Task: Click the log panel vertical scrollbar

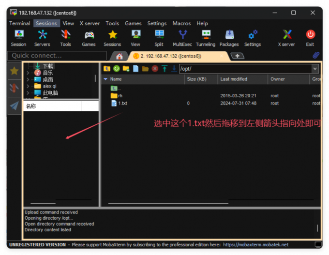Action: tap(317, 228)
